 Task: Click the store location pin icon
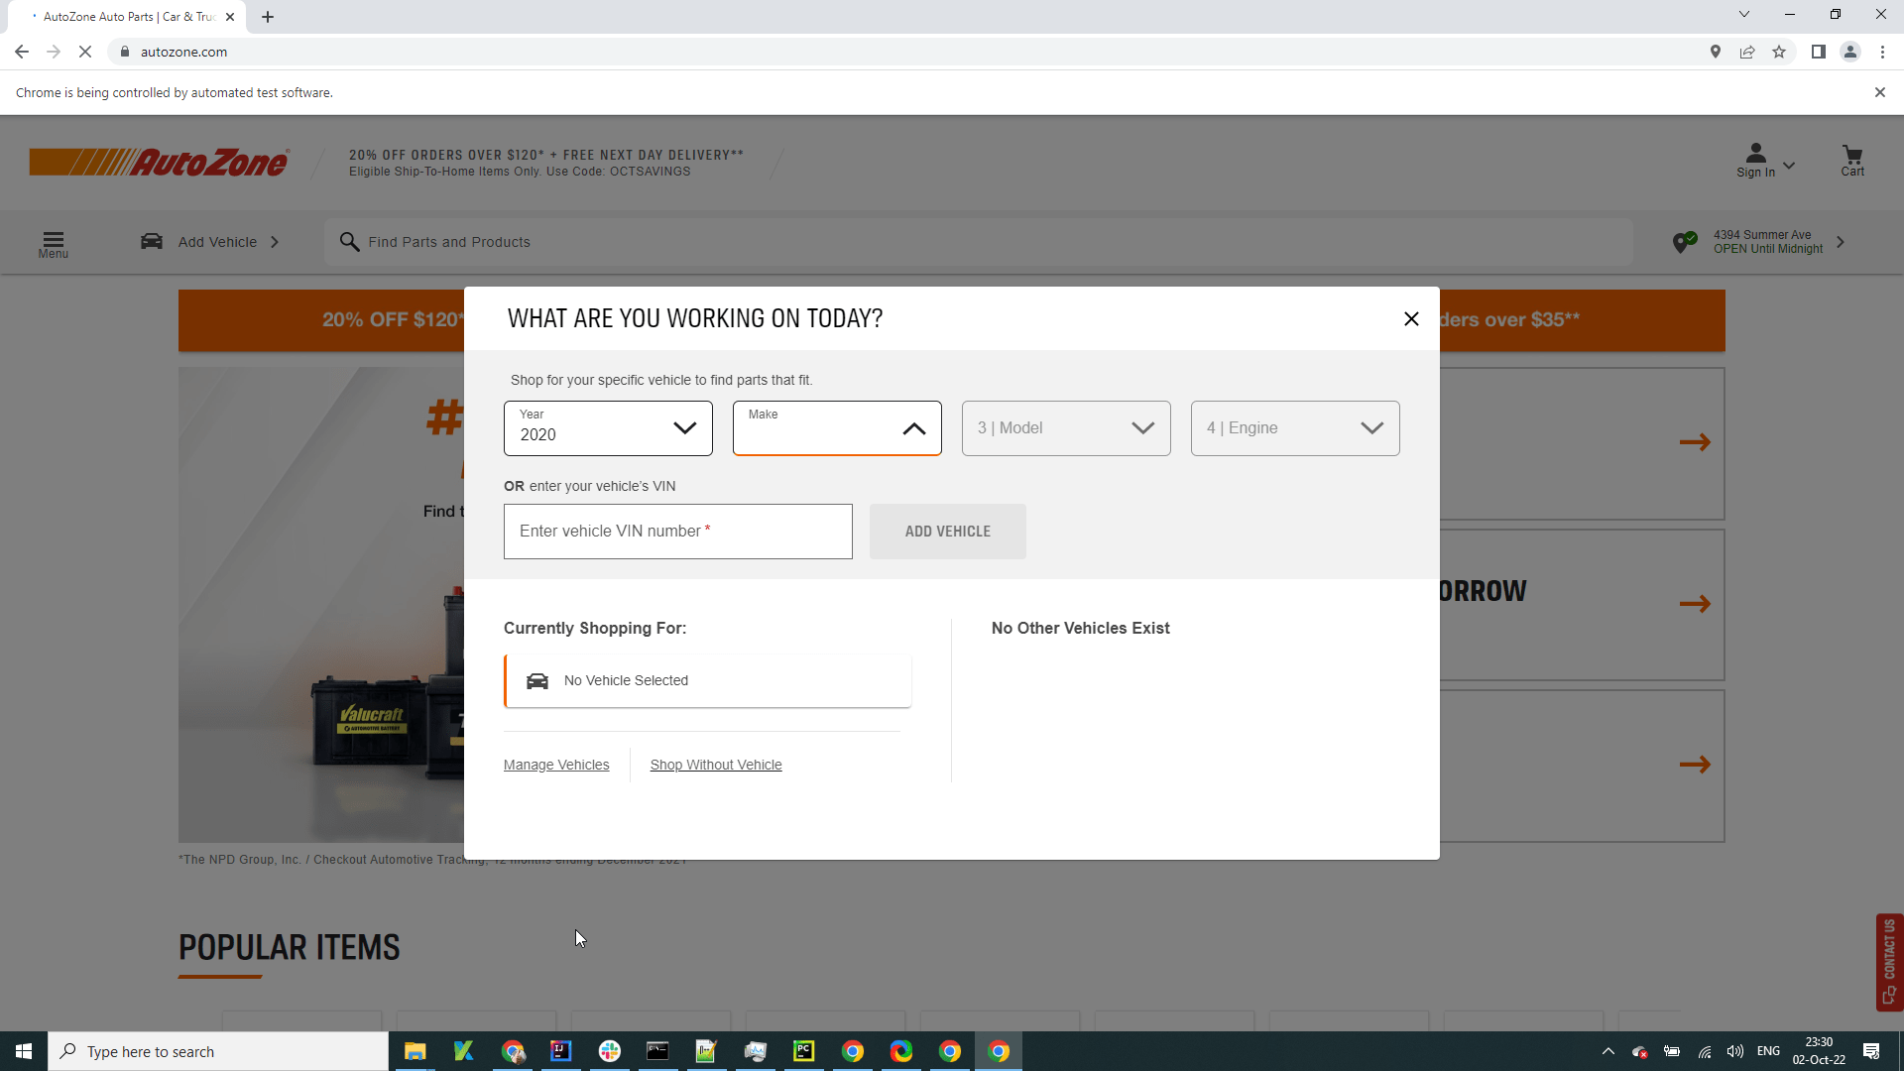(x=1684, y=242)
